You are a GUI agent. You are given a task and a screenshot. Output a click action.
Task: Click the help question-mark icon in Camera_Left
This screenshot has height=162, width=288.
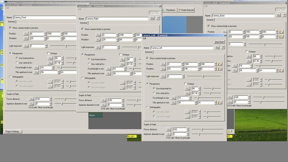pos(223,48)
